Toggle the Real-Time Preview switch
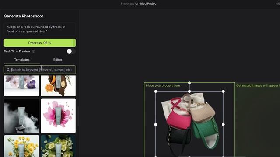Image resolution: width=280 pixels, height=157 pixels. point(71,51)
